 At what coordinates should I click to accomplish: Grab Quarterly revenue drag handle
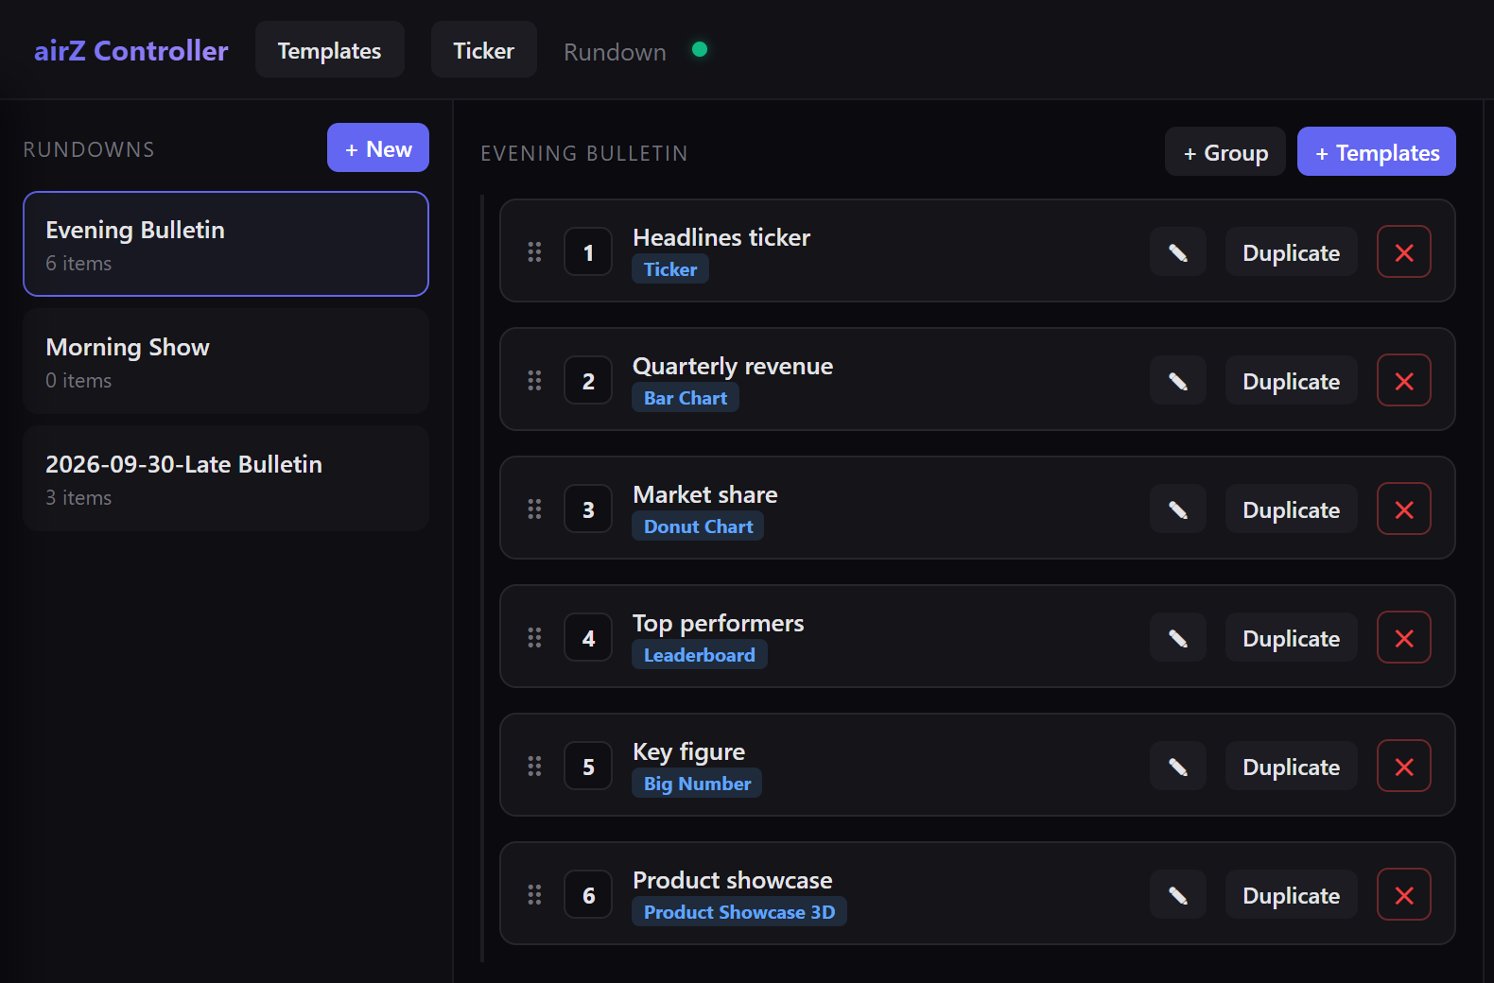pos(534,381)
